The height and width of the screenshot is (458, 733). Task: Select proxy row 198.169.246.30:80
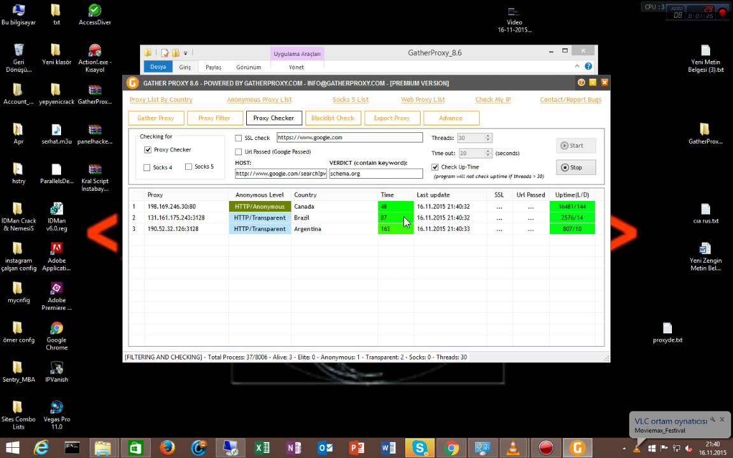click(x=366, y=207)
